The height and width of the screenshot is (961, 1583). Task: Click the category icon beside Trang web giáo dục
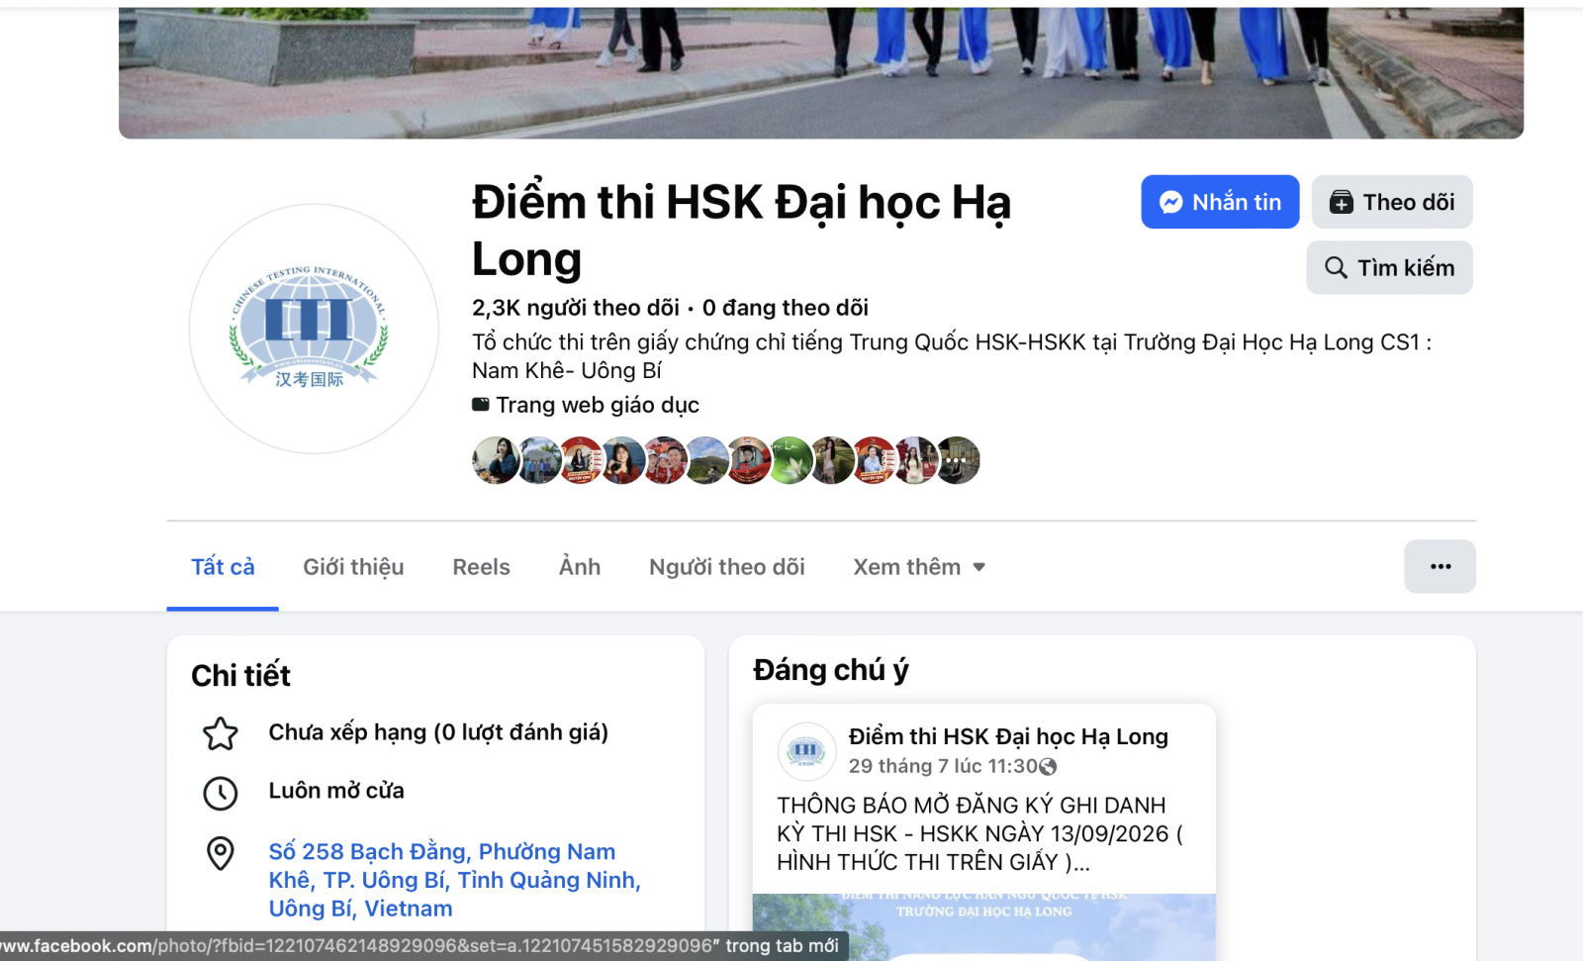click(x=481, y=405)
